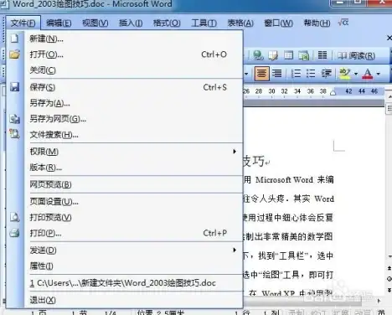Open dropdown arrow left of Center button

246,74
